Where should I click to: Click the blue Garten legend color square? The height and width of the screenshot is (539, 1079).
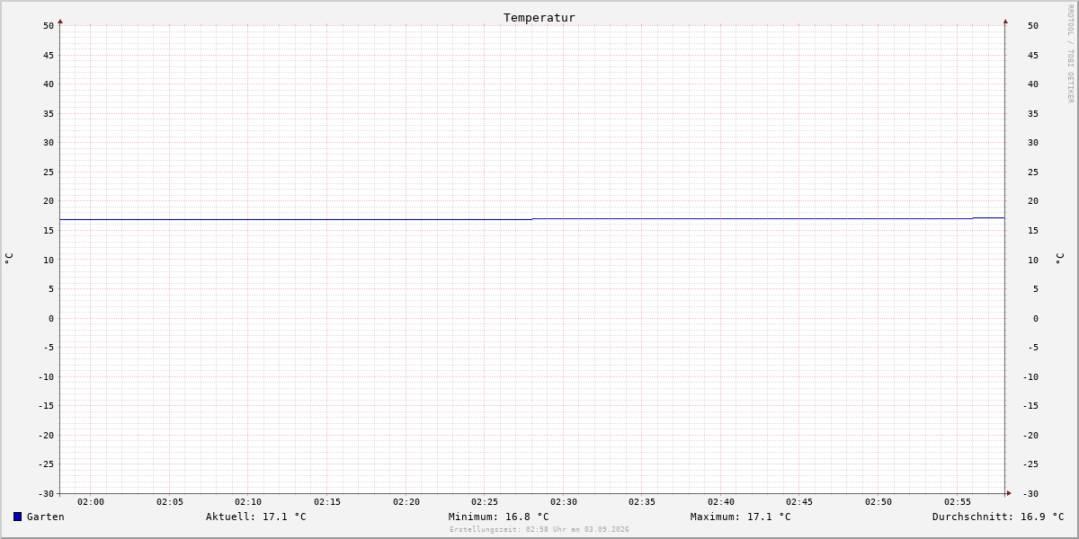point(17,517)
